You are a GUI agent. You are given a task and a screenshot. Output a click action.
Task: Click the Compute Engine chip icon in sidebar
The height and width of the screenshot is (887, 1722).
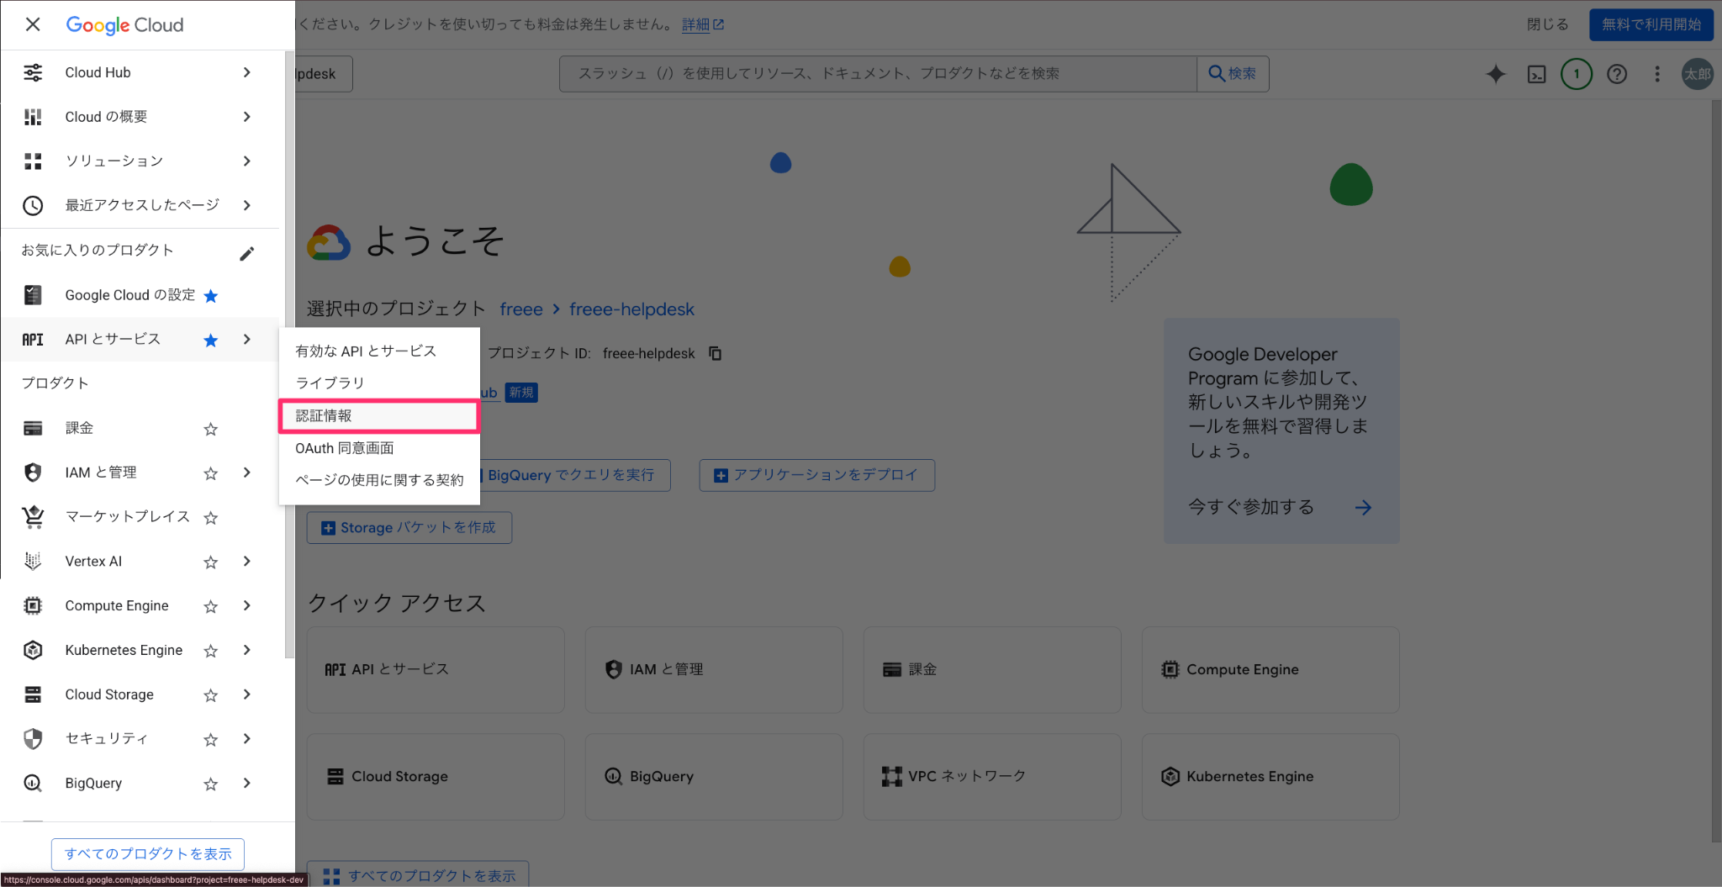[33, 605]
